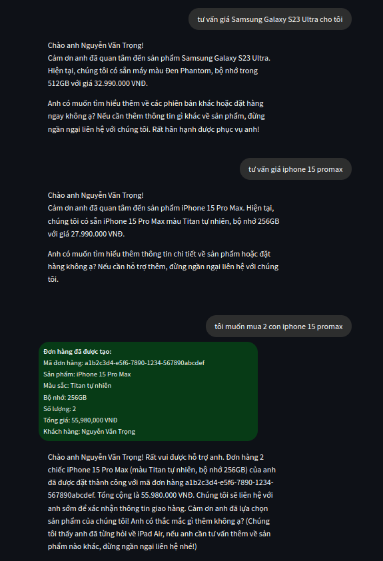Click the 'Khách hàng: Nguyễn Văn Trọng' line
Screen dimensions: 383x561
pyautogui.click(x=89, y=432)
